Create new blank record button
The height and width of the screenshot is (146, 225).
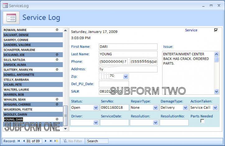pos(56,141)
